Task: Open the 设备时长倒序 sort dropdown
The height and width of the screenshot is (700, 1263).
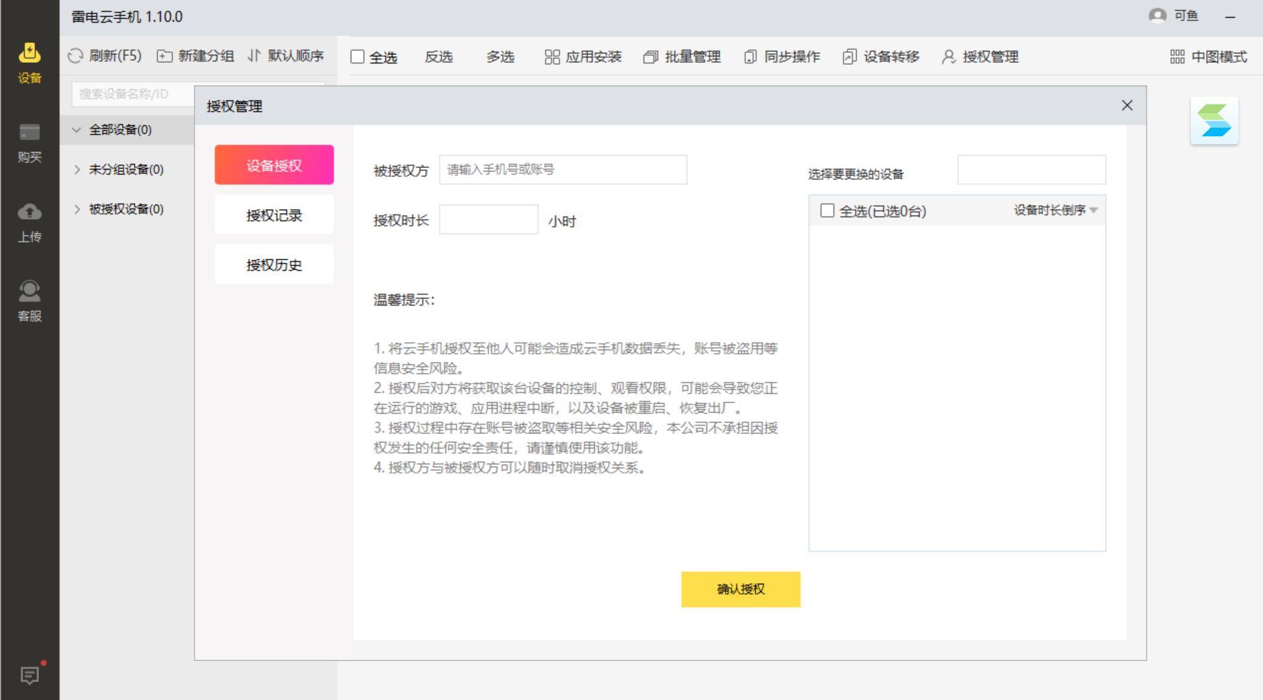Action: (1054, 210)
